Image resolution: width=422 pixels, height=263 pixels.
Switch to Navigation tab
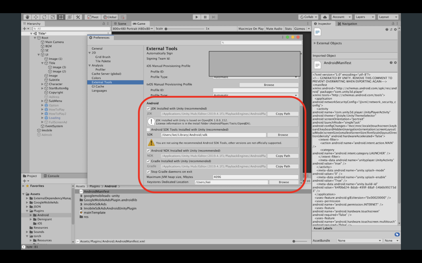tap(347, 24)
